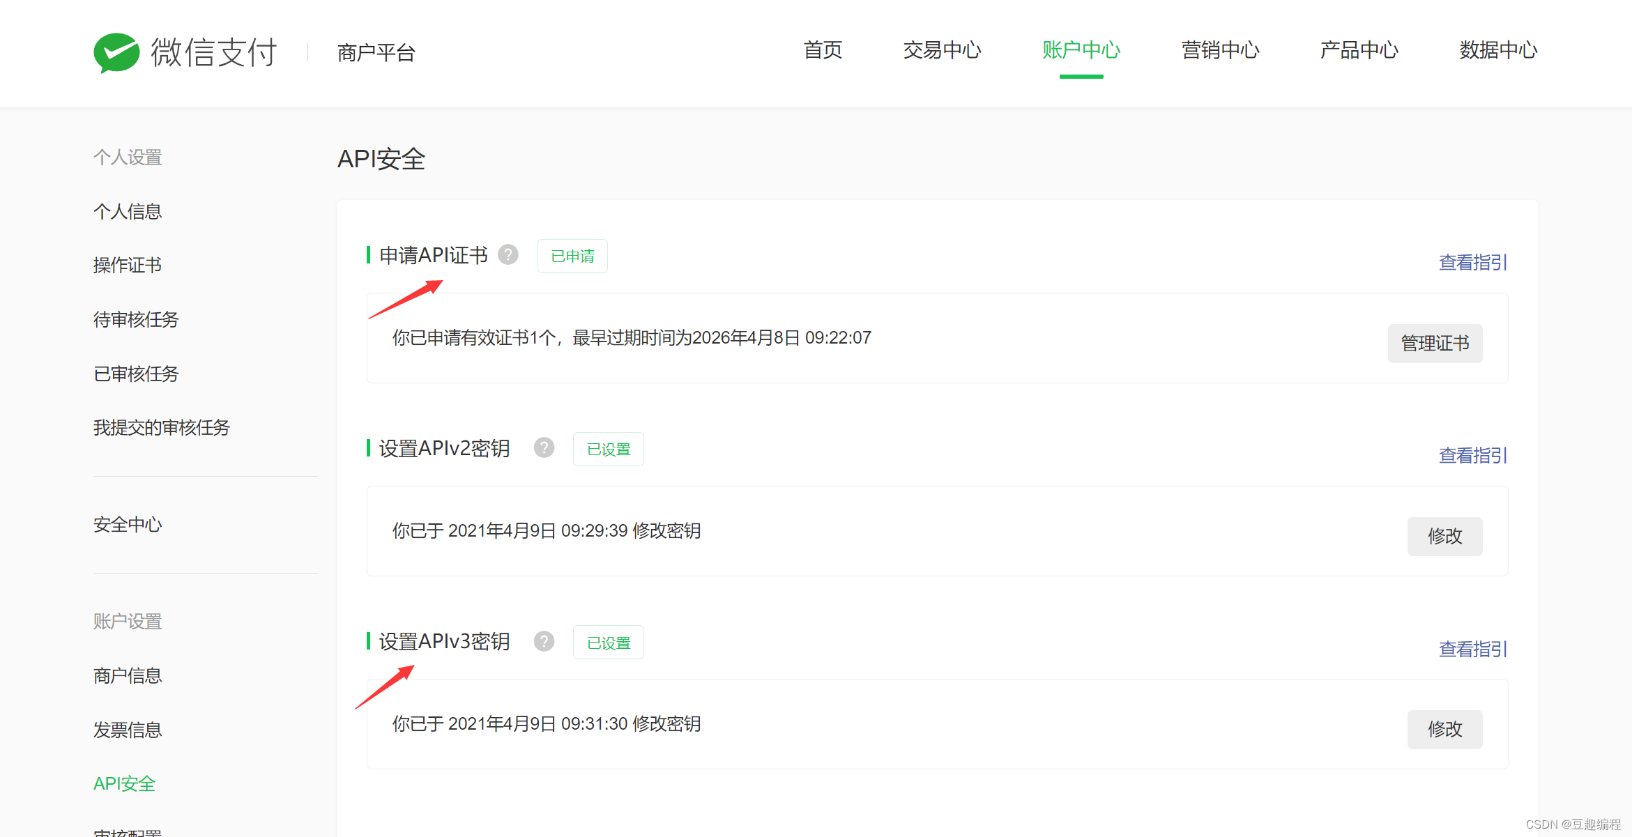Viewport: 1632px width, 837px height.
Task: Open help tip beside 申请API证书
Action: click(x=508, y=255)
